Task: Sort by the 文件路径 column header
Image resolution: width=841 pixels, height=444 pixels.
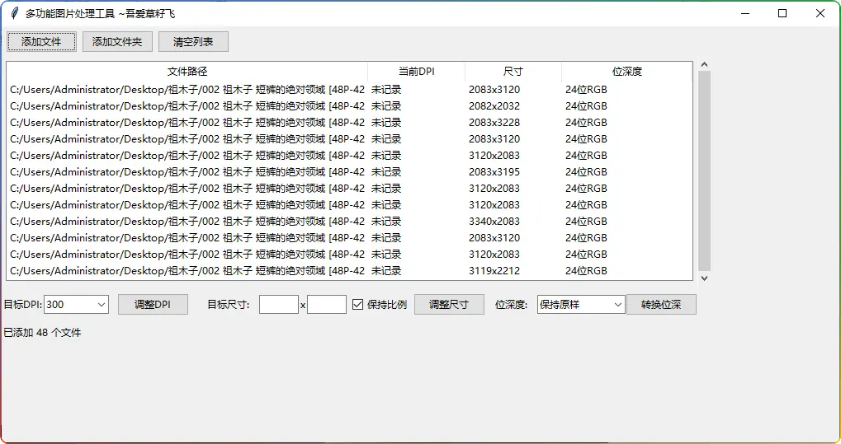Action: (x=187, y=72)
